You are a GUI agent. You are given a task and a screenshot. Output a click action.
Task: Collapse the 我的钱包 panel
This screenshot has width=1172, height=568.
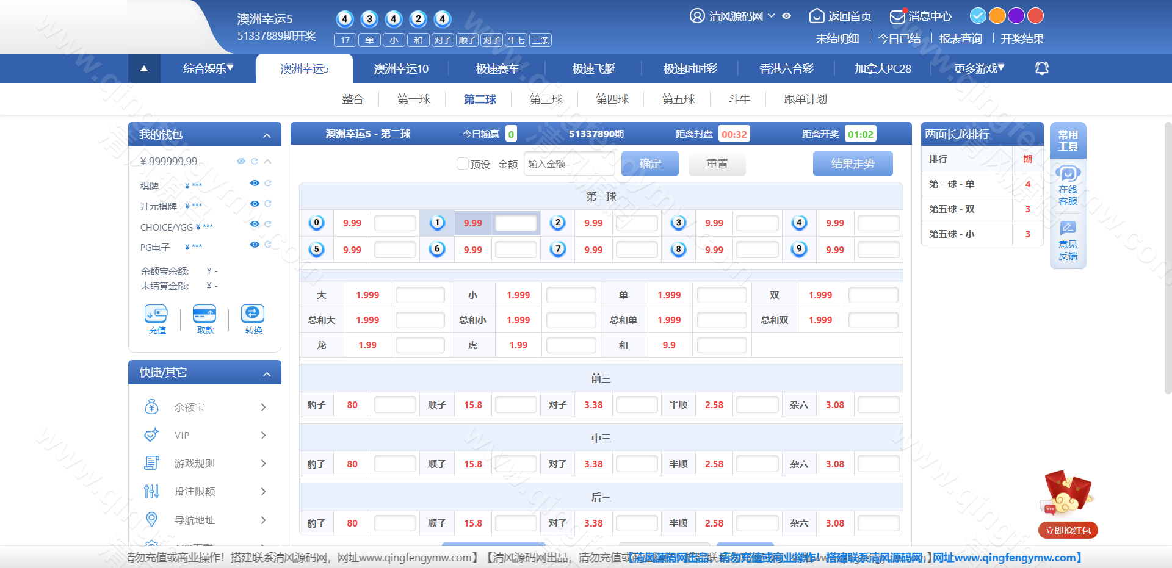click(x=267, y=135)
